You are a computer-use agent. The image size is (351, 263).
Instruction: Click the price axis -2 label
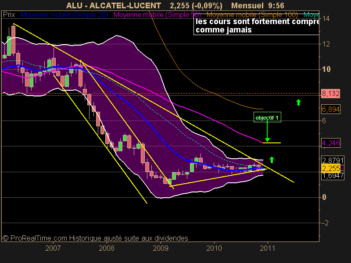click(x=325, y=223)
